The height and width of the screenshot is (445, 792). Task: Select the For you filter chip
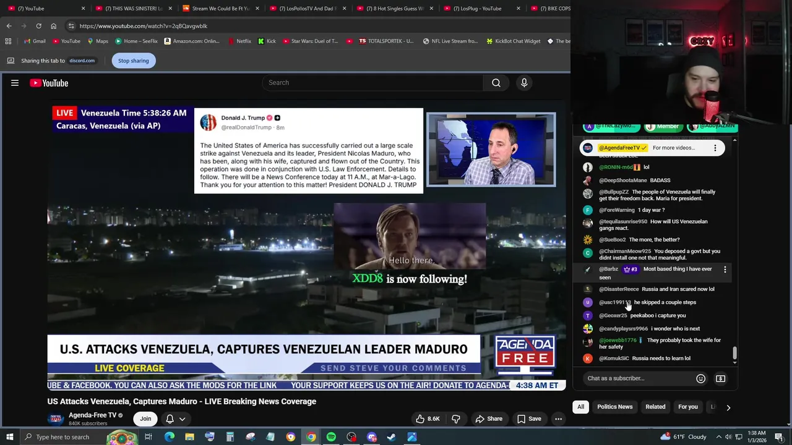(x=687, y=407)
